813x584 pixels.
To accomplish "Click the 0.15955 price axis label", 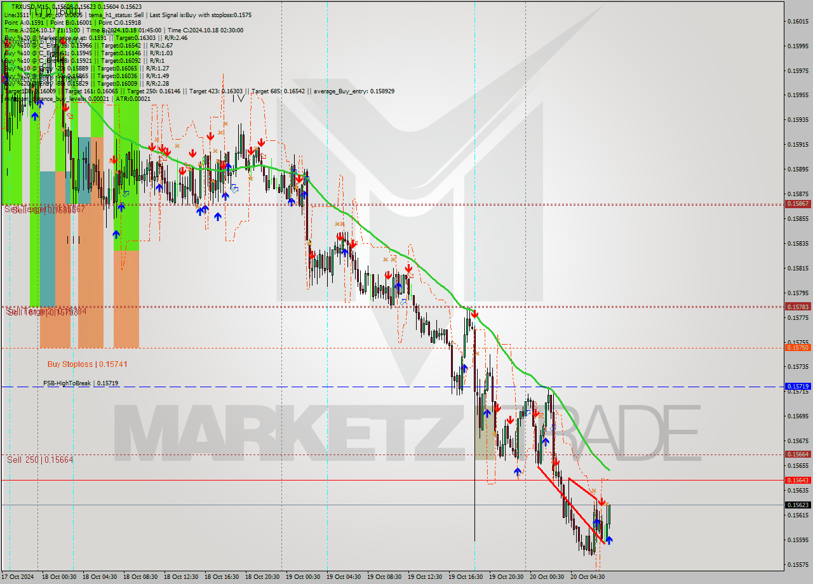I will tap(798, 95).
